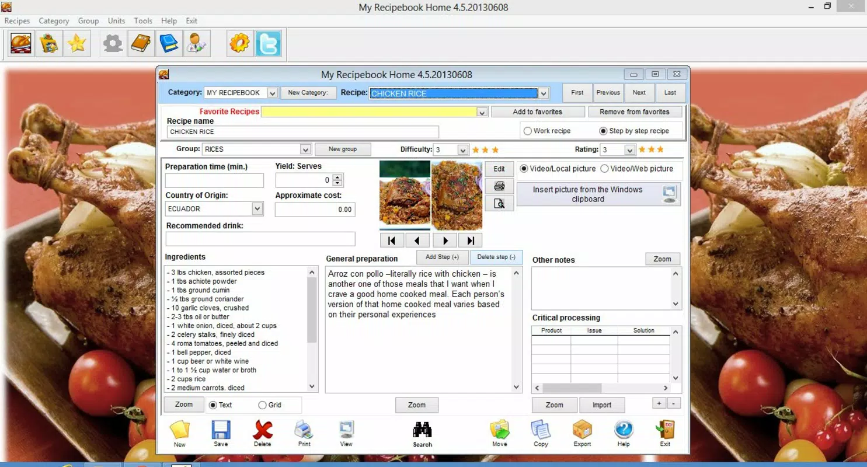This screenshot has height=467, width=867.
Task: Select Grid view for ingredients
Action: pos(262,405)
